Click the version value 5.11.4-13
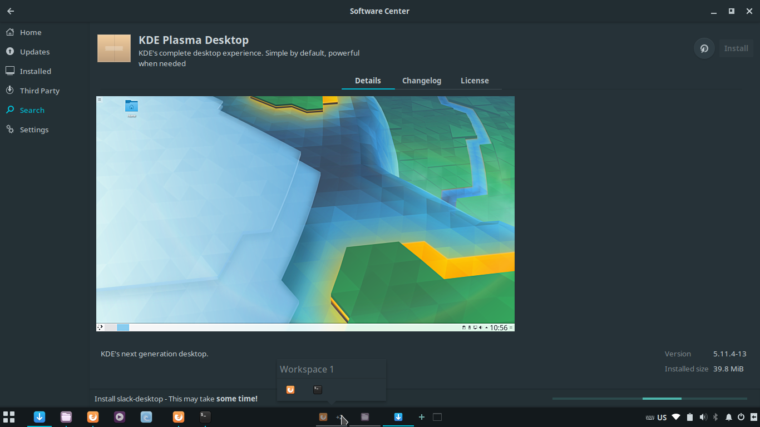Screen dimensions: 760x427 click(729, 354)
